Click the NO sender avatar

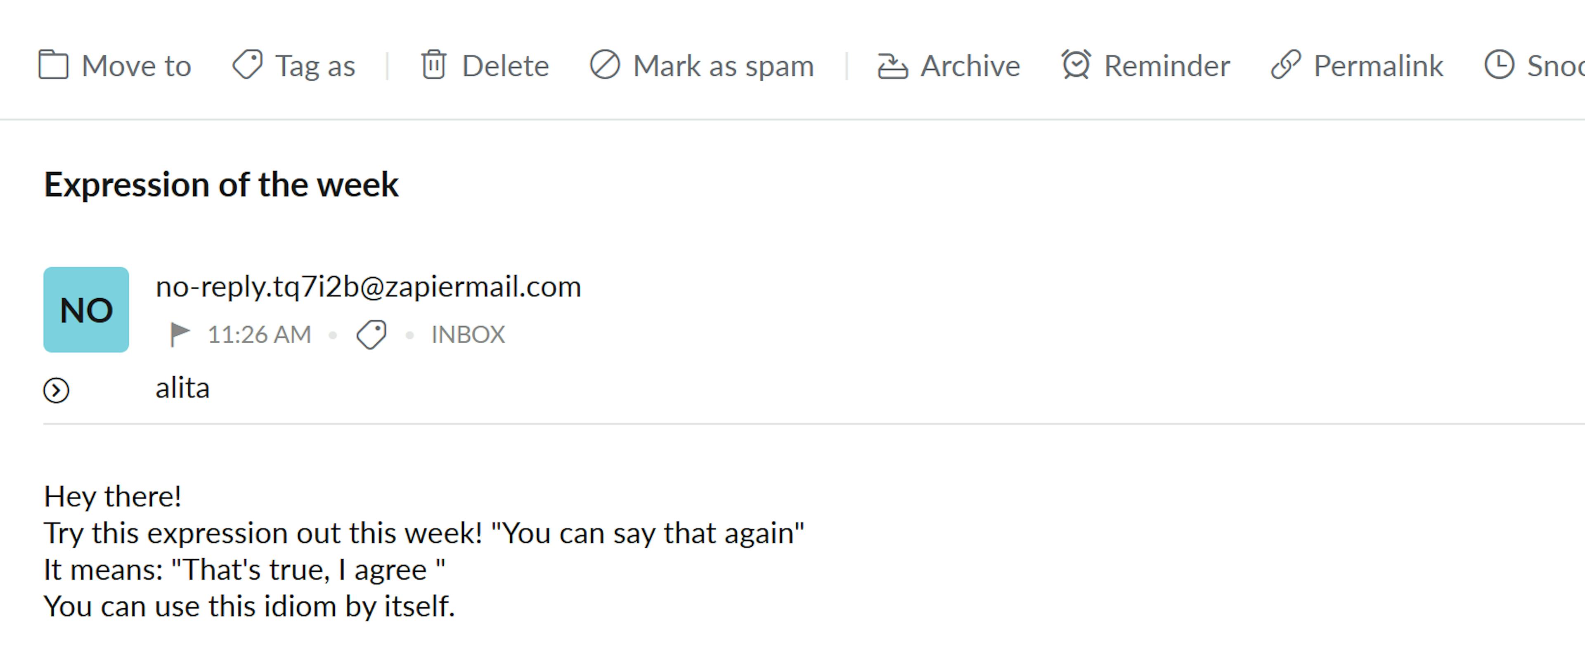point(86,310)
